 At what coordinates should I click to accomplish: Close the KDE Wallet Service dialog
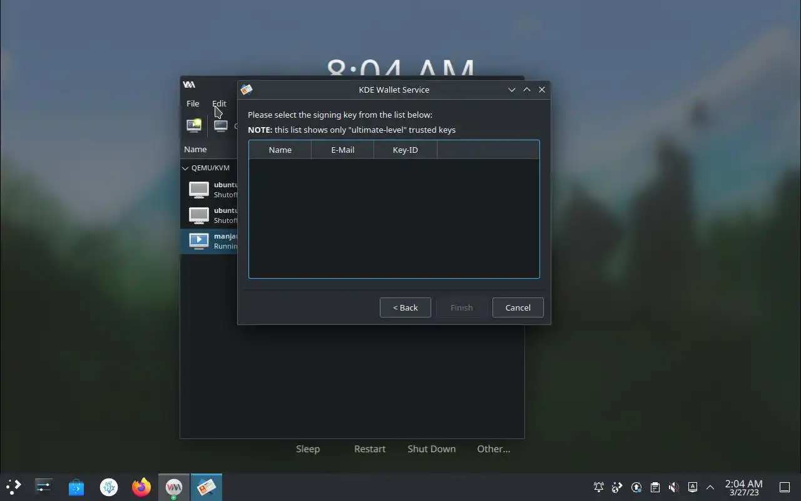tap(542, 90)
